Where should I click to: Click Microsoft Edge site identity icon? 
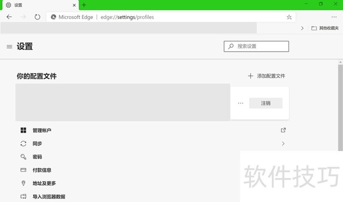tap(53, 17)
